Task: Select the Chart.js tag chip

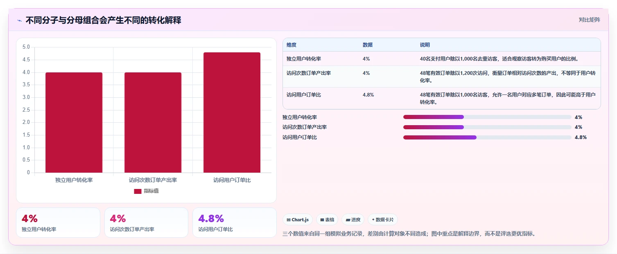Action: coord(298,220)
